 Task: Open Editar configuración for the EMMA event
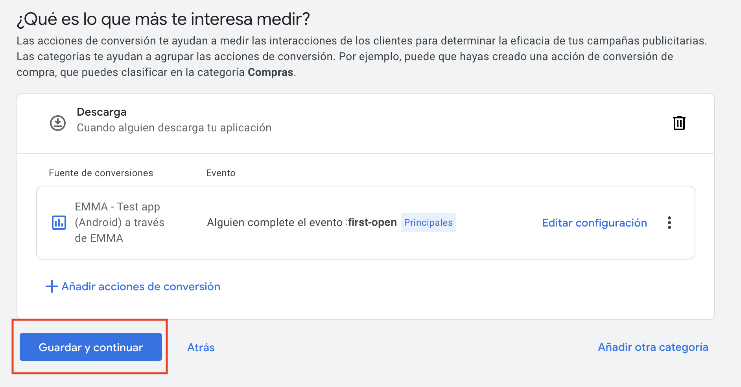[594, 223]
